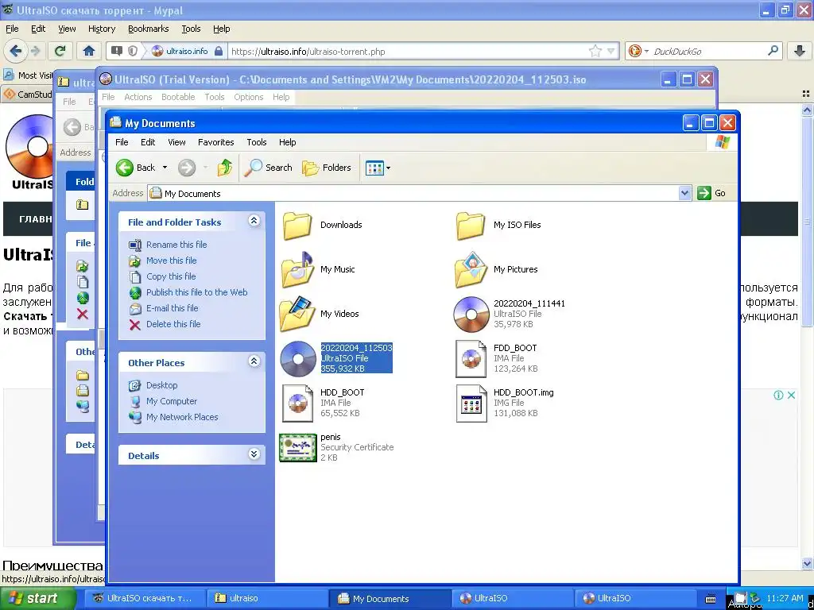Select the My Pictures folder icon
Viewport: 814px width, 610px height.
(x=471, y=270)
